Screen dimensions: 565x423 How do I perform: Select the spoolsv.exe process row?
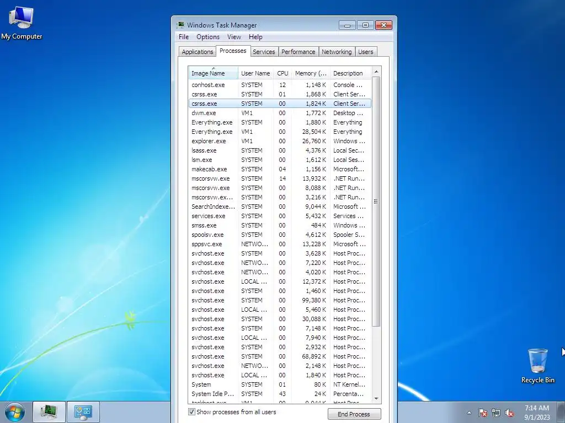pyautogui.click(x=280, y=235)
